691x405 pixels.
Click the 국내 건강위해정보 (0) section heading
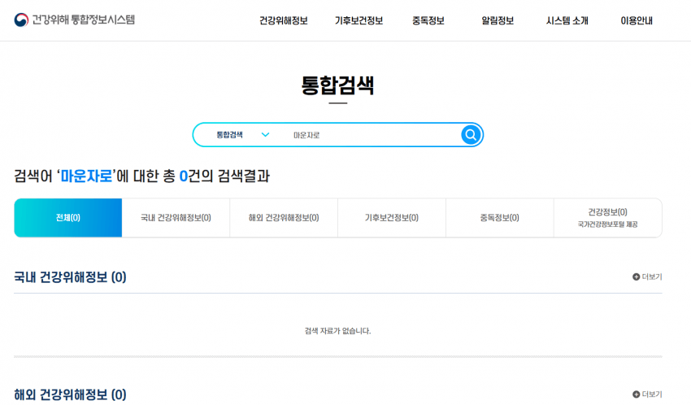click(x=70, y=277)
